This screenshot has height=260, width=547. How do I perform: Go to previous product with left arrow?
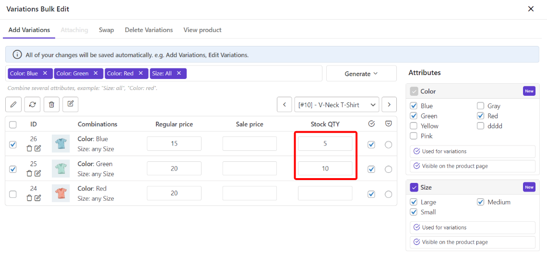tap(285, 105)
